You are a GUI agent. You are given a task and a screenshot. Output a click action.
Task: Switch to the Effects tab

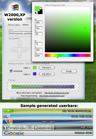click(25, 25)
